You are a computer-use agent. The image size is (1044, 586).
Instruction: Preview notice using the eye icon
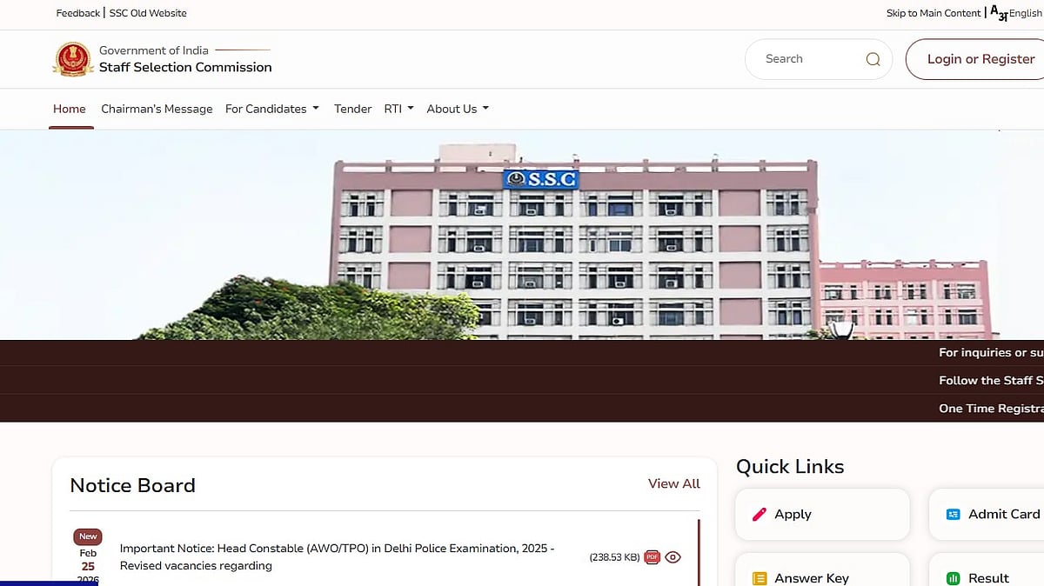point(673,557)
